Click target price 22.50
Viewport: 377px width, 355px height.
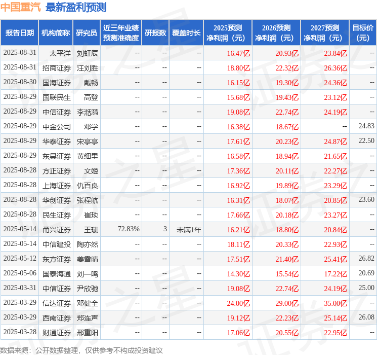[366, 140]
